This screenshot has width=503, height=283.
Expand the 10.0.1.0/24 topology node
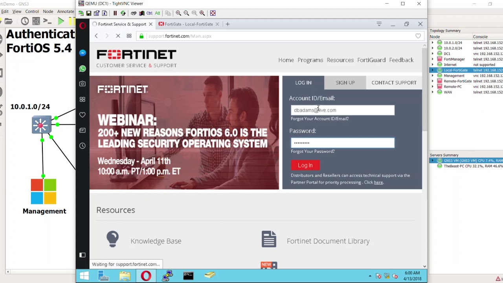pos(433,42)
